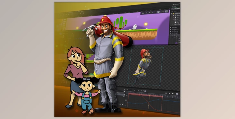Play the sequence animation in timeline
235x119 pixels.
click(169, 93)
